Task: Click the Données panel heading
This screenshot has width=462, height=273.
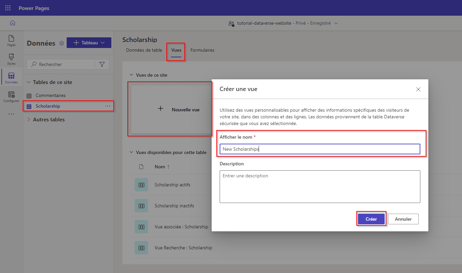Action: (x=41, y=43)
